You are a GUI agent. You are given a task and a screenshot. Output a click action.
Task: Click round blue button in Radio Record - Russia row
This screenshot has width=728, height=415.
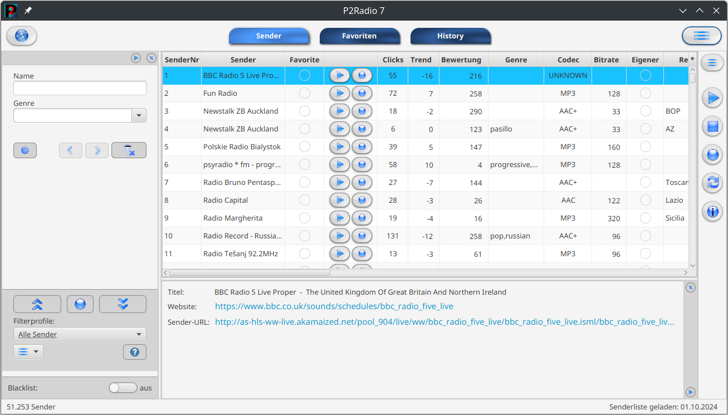362,236
